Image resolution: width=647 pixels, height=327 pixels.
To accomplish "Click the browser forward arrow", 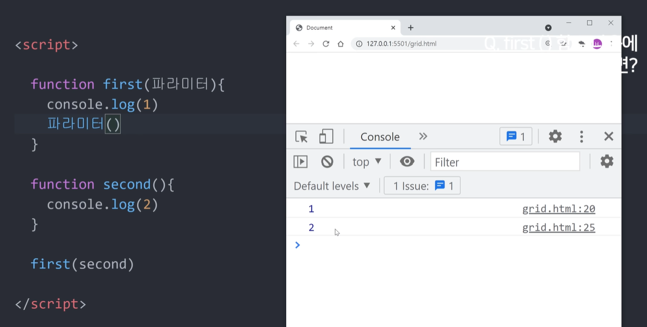I will pyautogui.click(x=311, y=44).
